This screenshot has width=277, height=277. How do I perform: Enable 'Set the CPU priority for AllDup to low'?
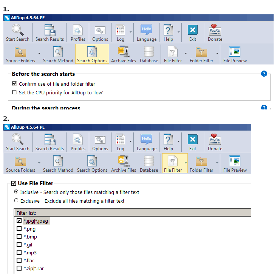(15, 92)
